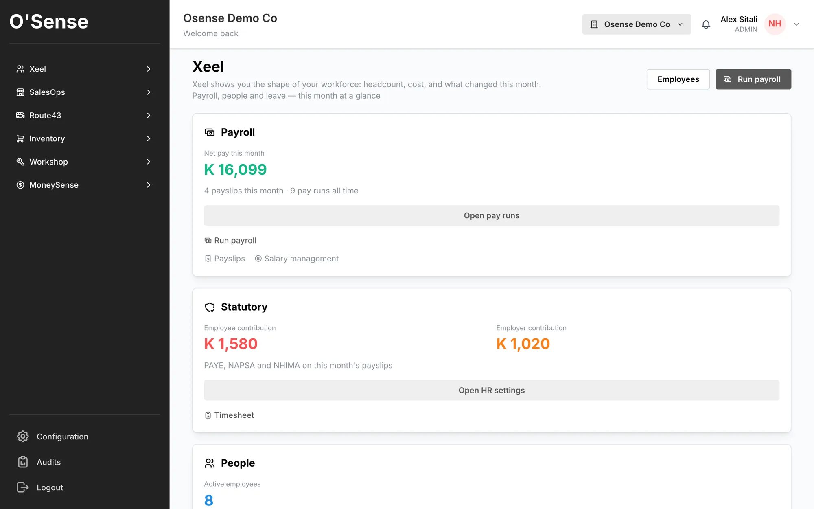Open the Run payroll link in Payroll card

click(230, 241)
